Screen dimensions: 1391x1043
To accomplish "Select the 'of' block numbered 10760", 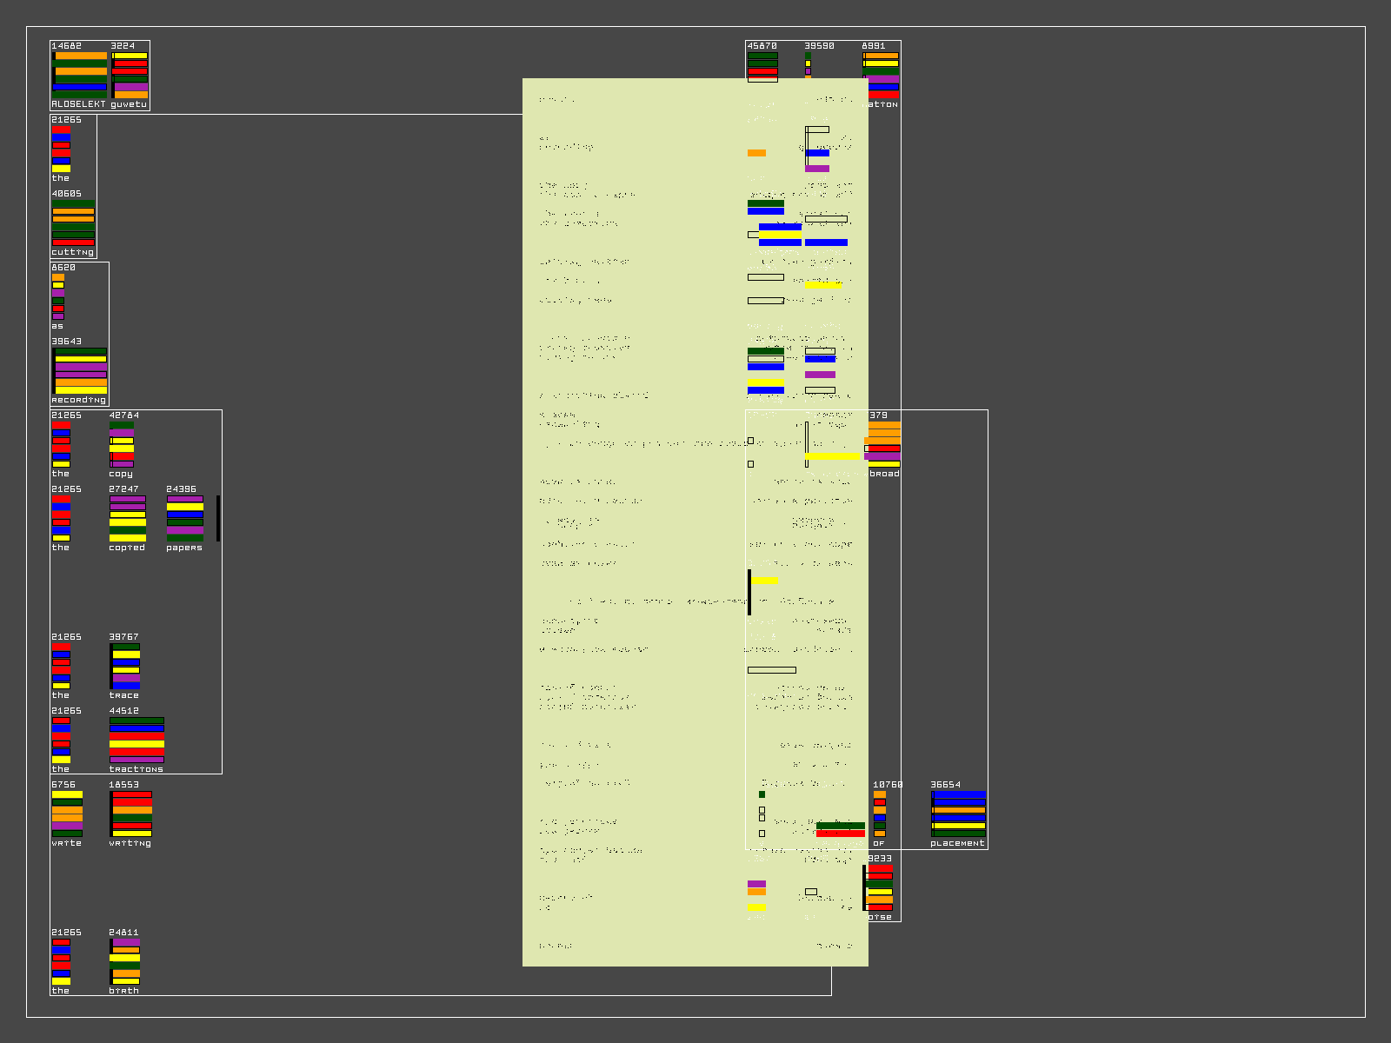I will [880, 814].
